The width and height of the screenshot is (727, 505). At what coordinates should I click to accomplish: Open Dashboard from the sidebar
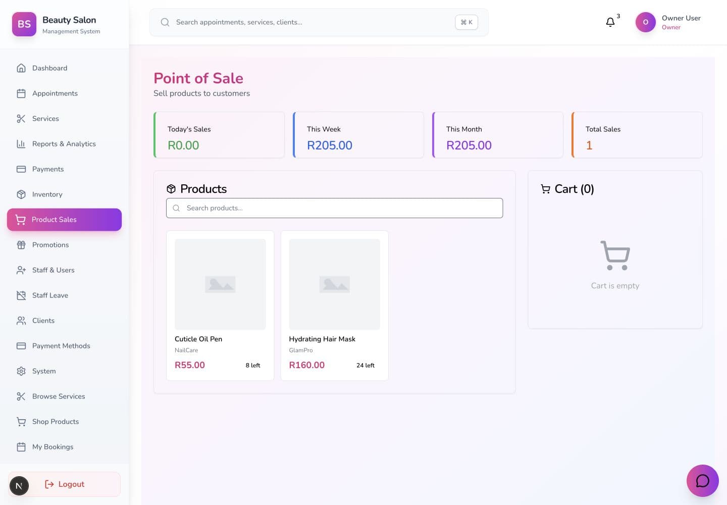coord(65,68)
